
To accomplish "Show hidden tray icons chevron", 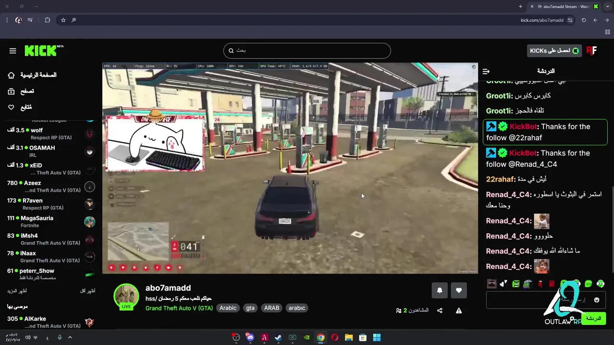I will click(x=70, y=337).
